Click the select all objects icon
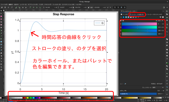The width and height of the screenshot is (169, 102). click(x=2, y=7)
